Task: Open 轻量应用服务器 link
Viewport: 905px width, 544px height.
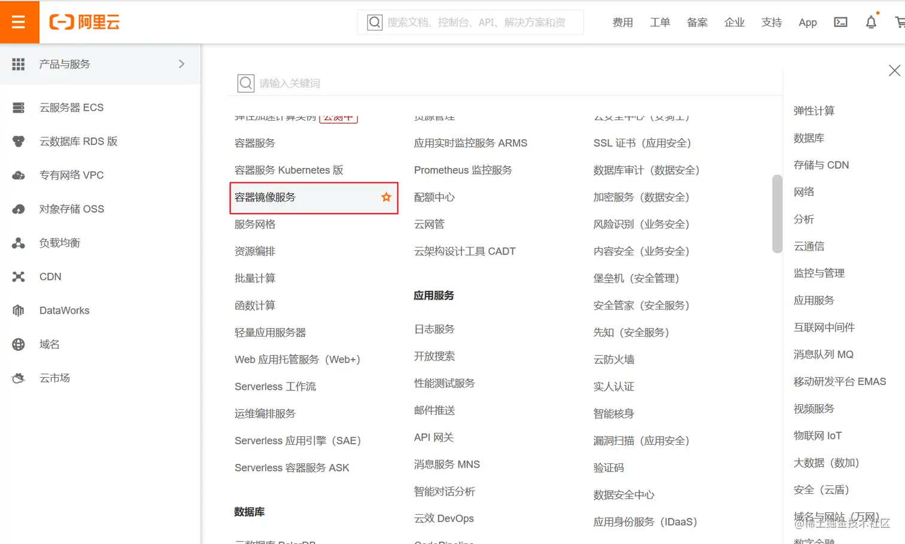Action: pyautogui.click(x=270, y=332)
